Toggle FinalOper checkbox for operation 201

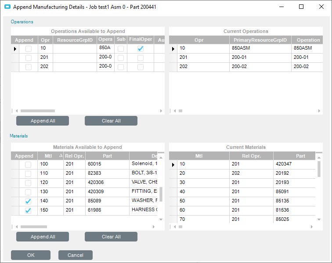(x=141, y=58)
